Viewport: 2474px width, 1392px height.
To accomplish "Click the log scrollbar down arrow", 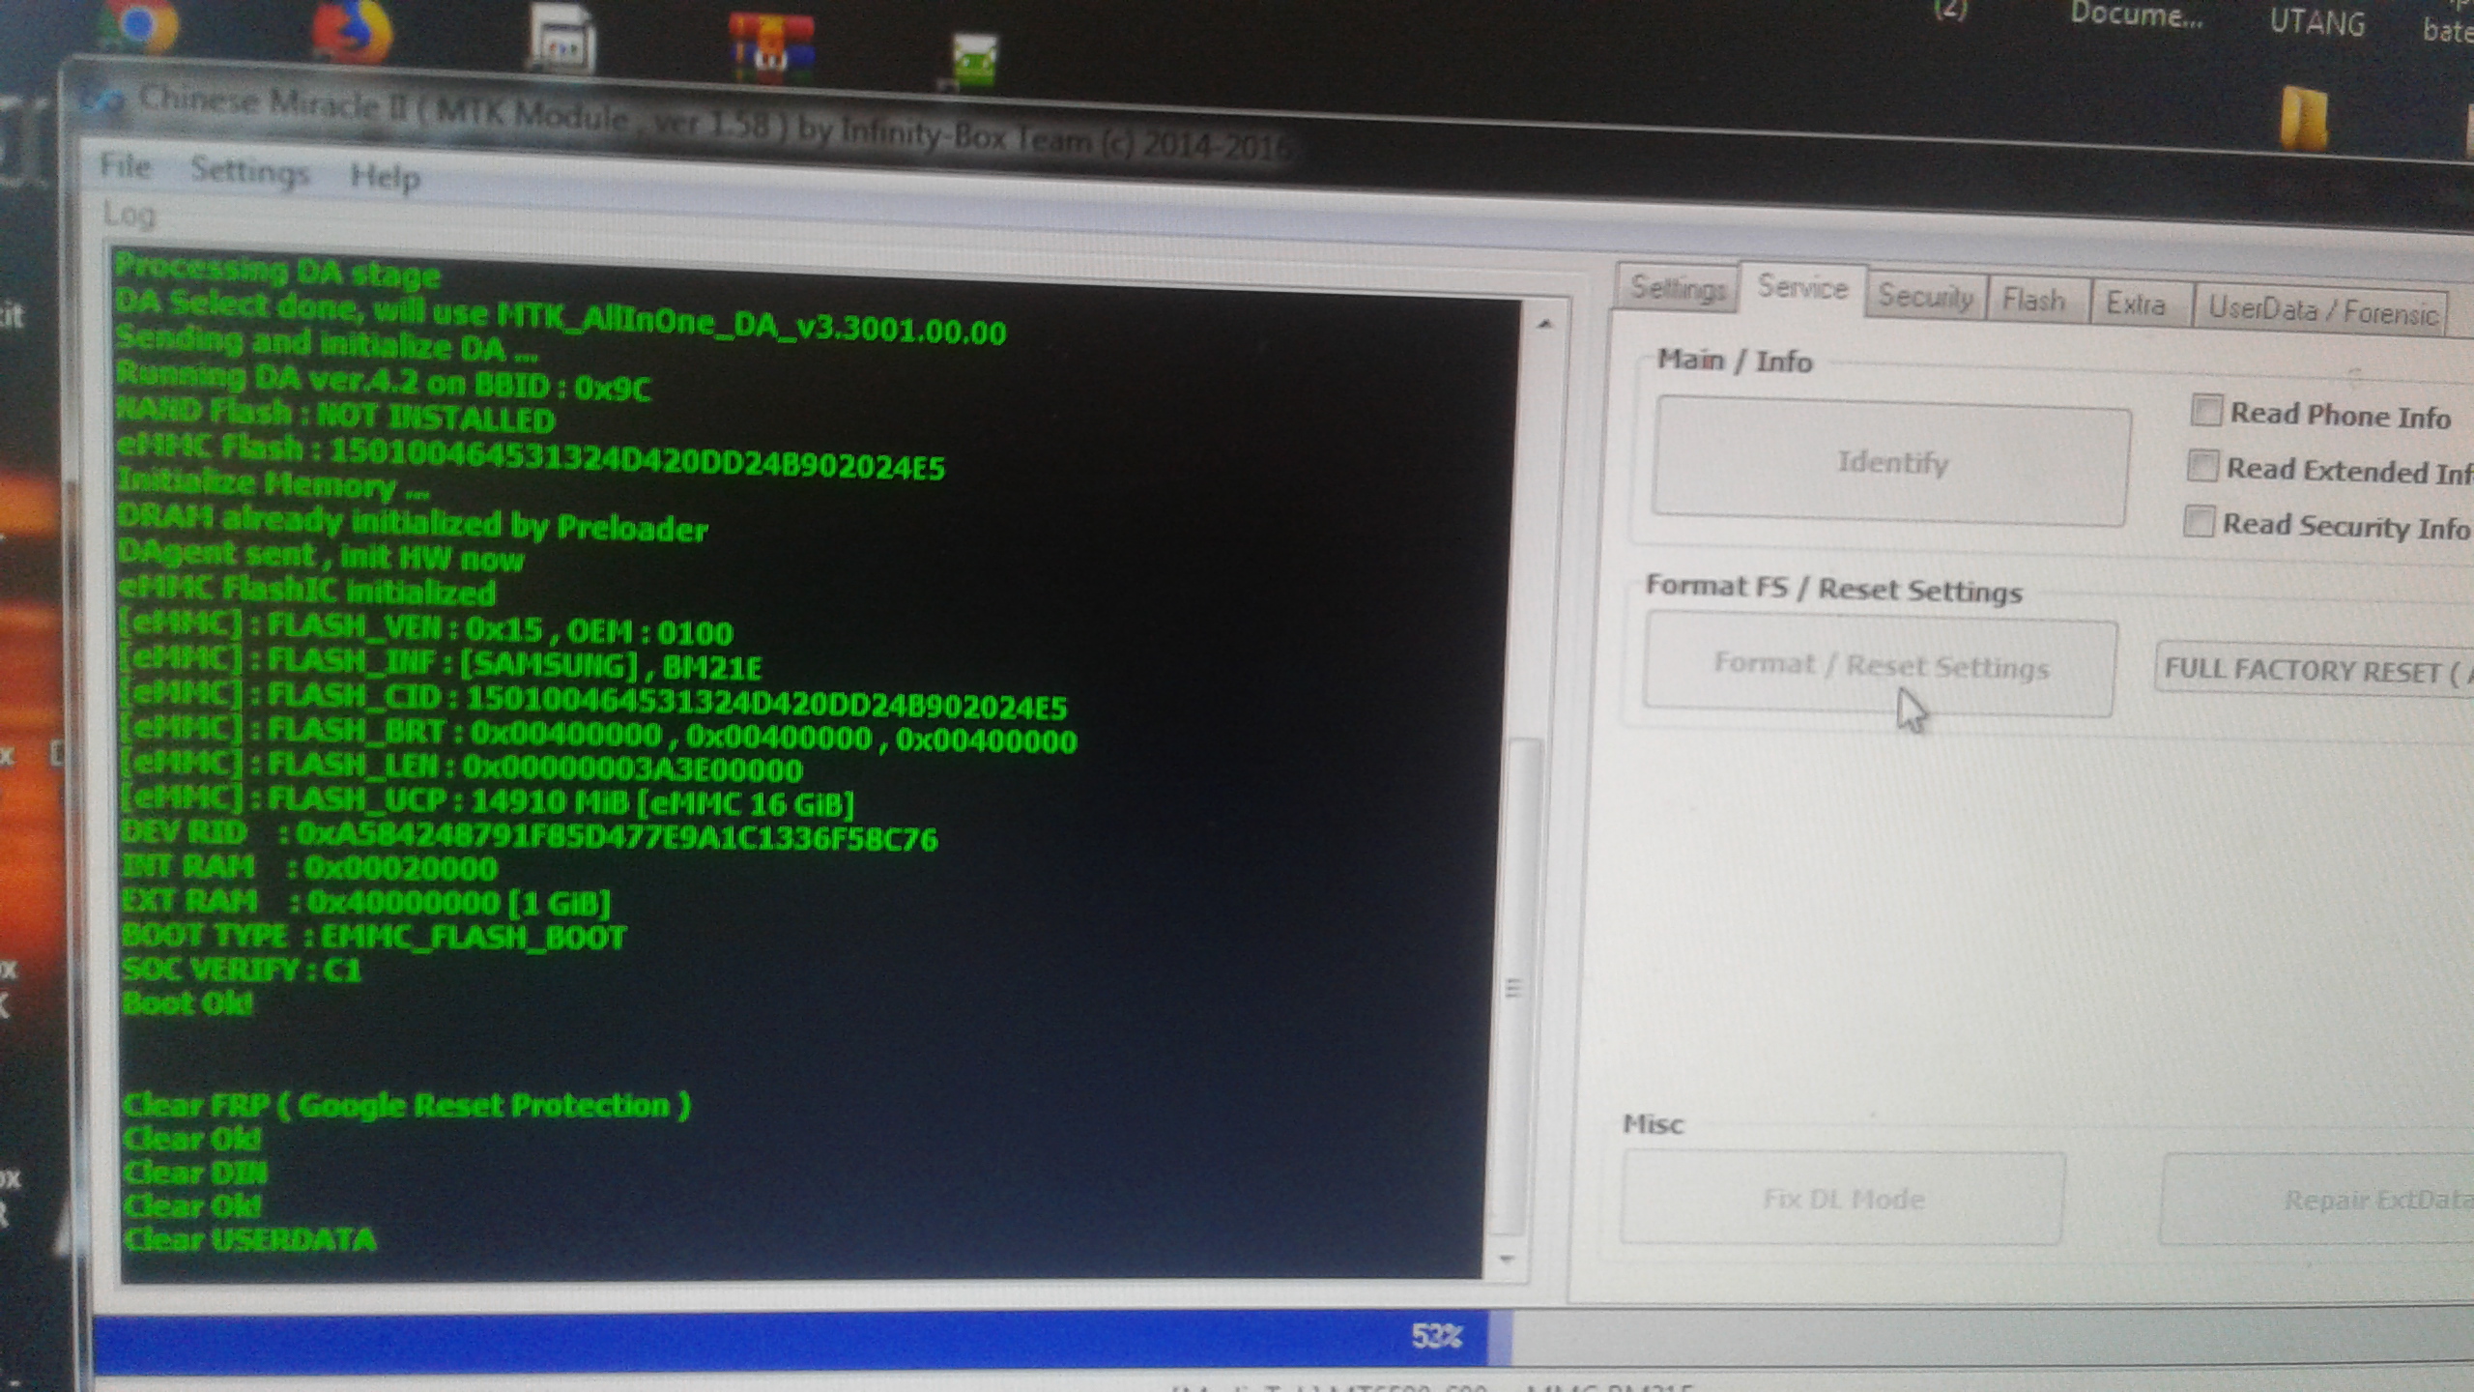I will tap(1506, 1259).
